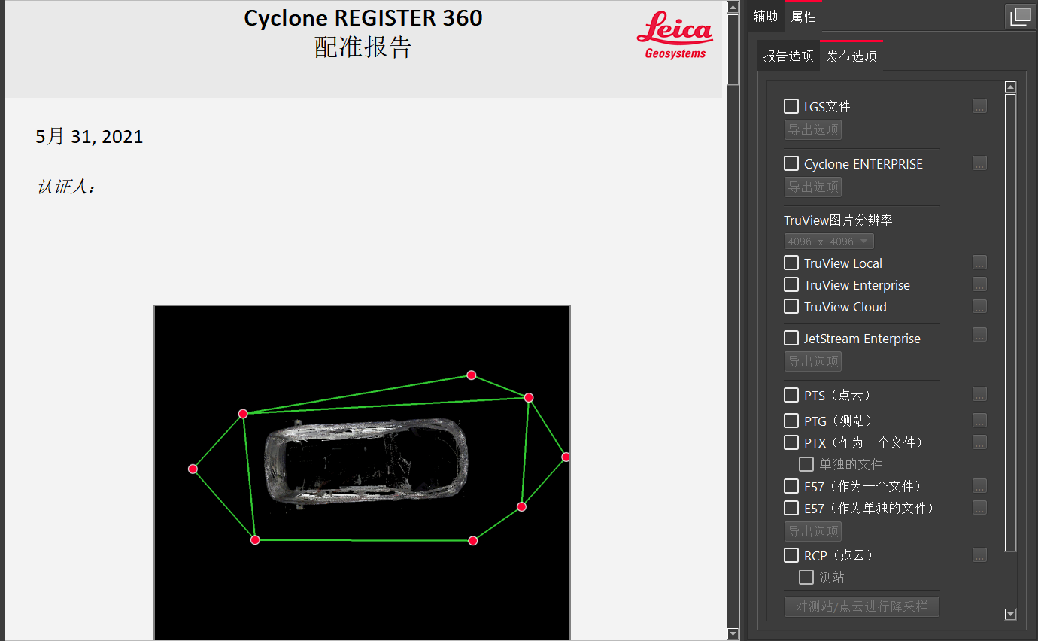The image size is (1038, 641).
Task: Click the 配准报告 heading
Action: pos(363,47)
